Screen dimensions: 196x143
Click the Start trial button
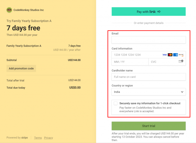coord(149,126)
